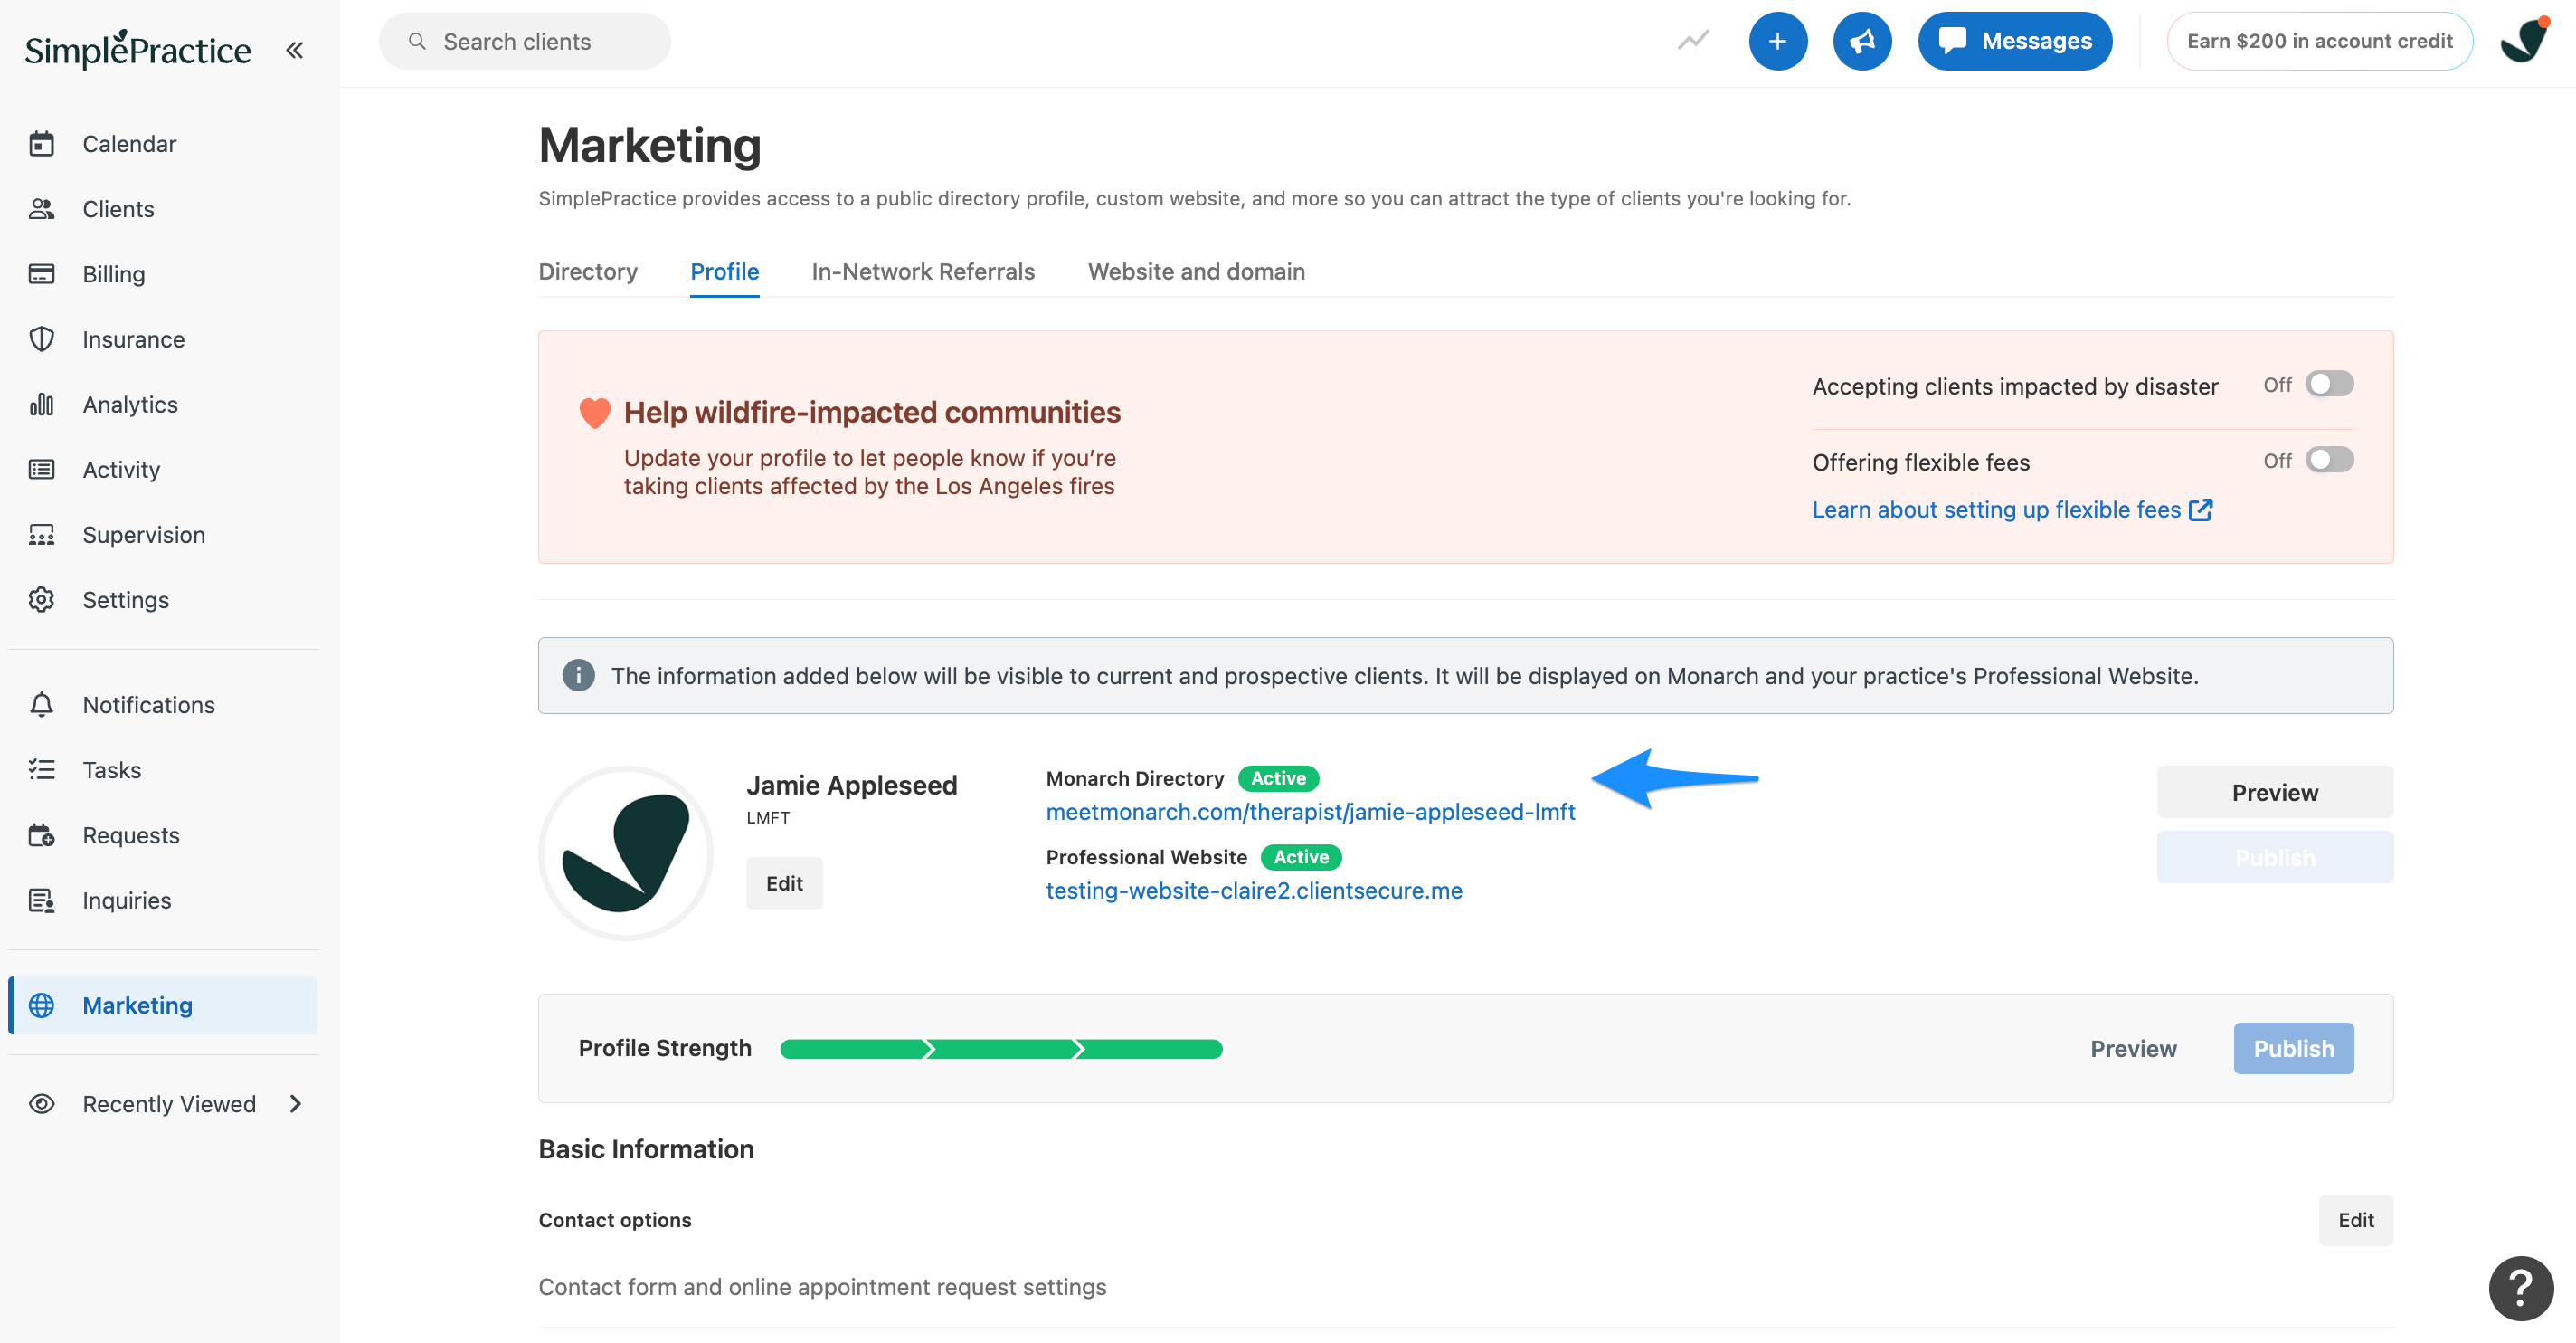Open Messages button in the header

point(2014,41)
